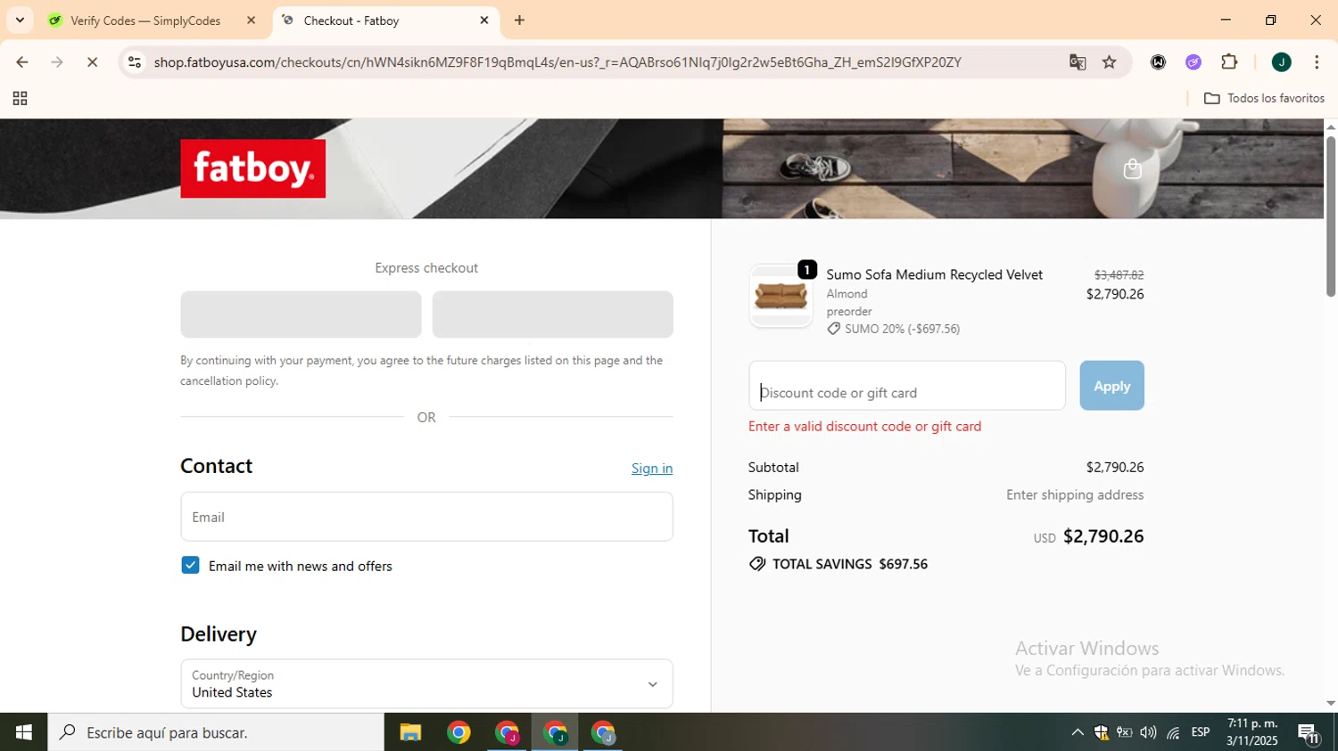Show hidden system tray icons

click(1078, 732)
